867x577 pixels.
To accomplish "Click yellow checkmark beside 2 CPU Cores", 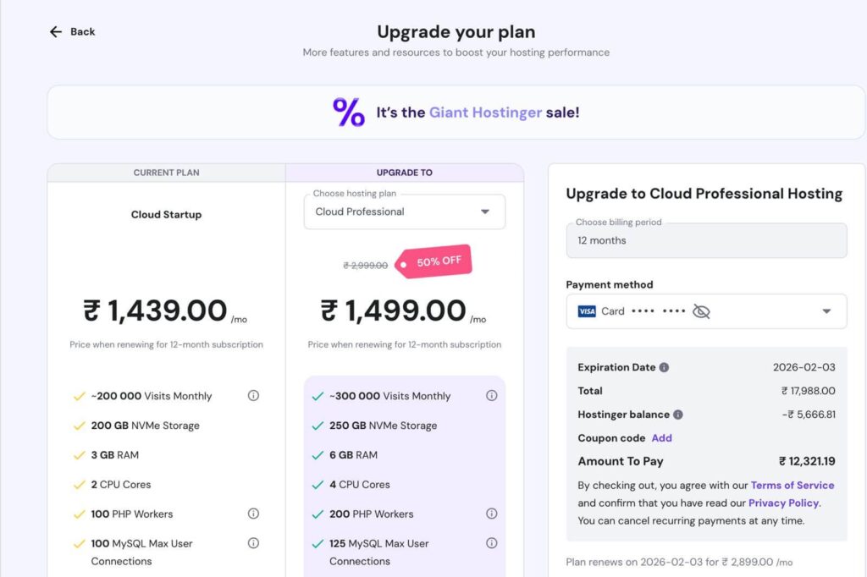I will 79,485.
